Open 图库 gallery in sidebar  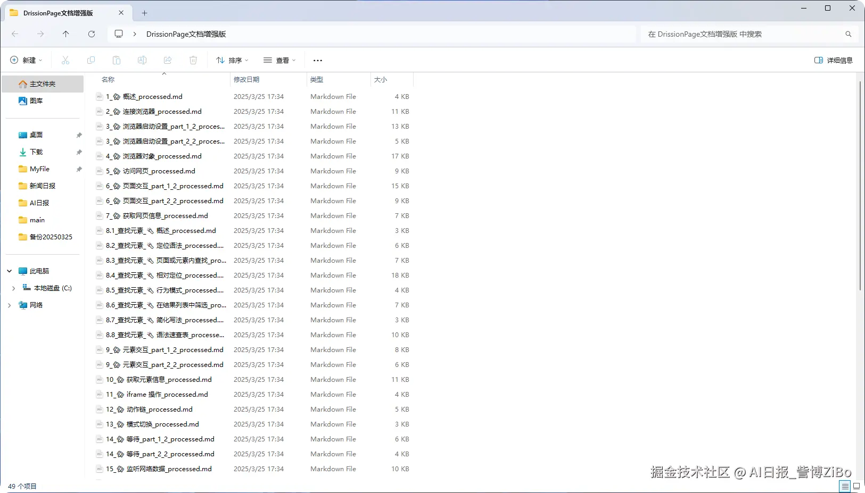43,101
